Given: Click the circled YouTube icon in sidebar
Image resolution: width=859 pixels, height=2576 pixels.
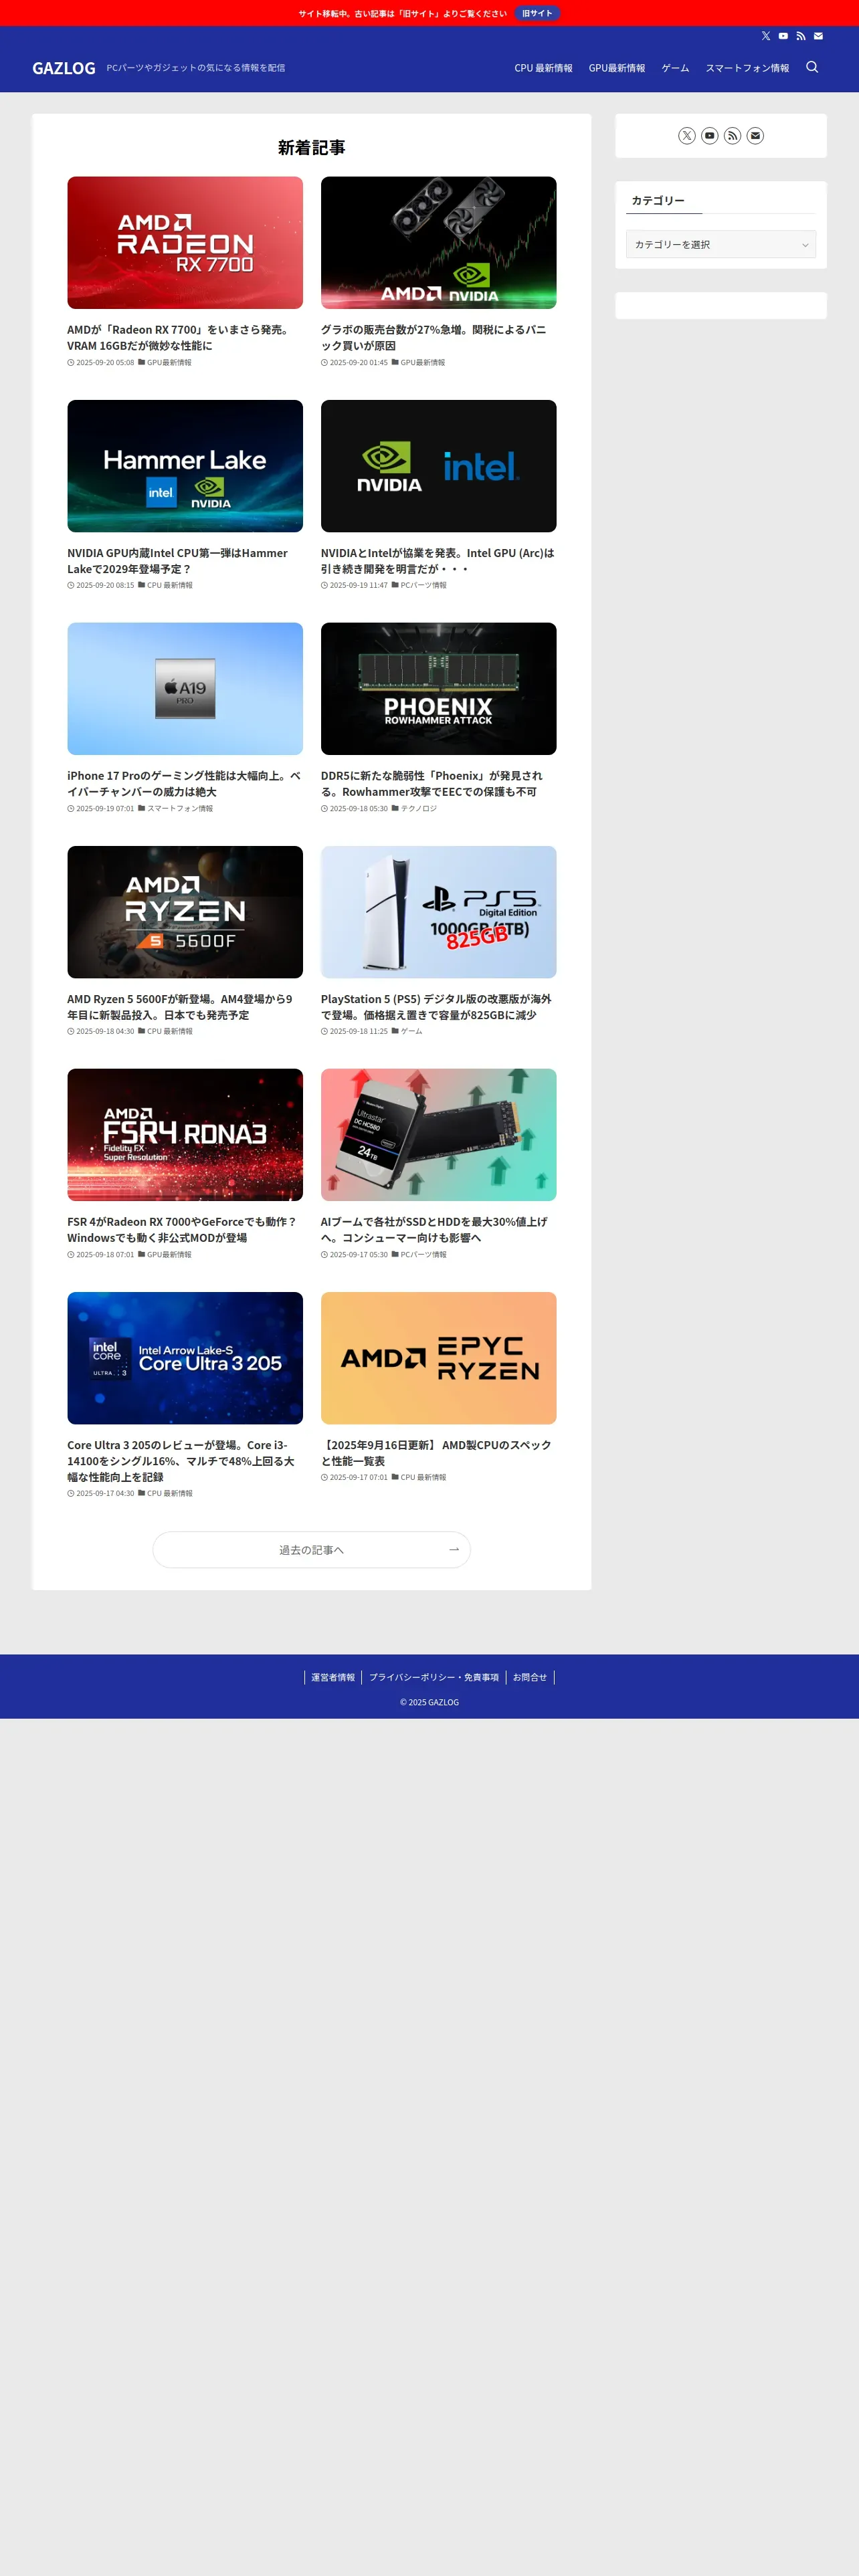Looking at the screenshot, I should coord(710,136).
